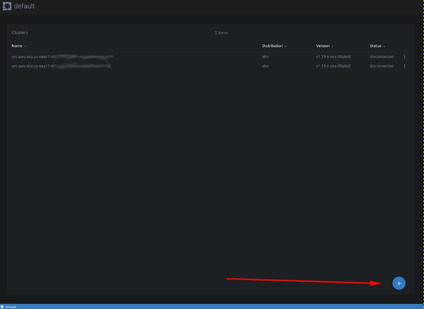Click 'default' label in bottom status bar
This screenshot has height=309, width=424.
click(10, 307)
